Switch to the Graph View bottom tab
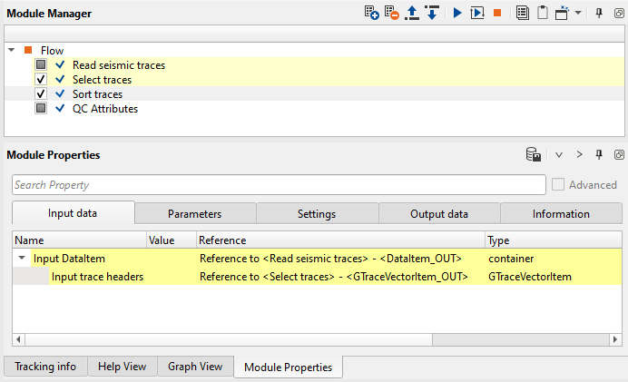Viewport: 628px width, 382px height. tap(195, 367)
